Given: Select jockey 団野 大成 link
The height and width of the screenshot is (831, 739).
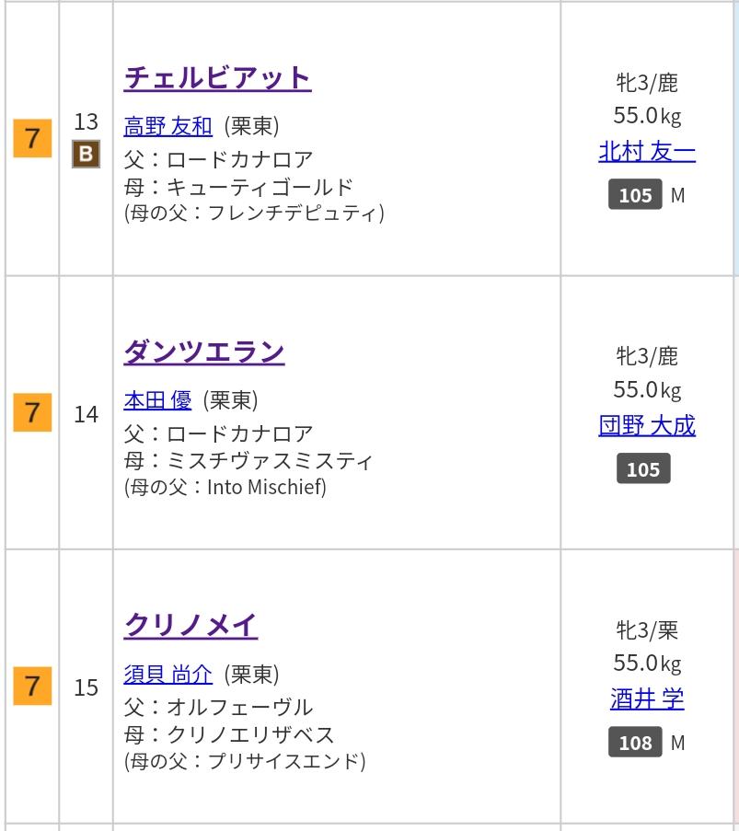Looking at the screenshot, I should pyautogui.click(x=647, y=425).
